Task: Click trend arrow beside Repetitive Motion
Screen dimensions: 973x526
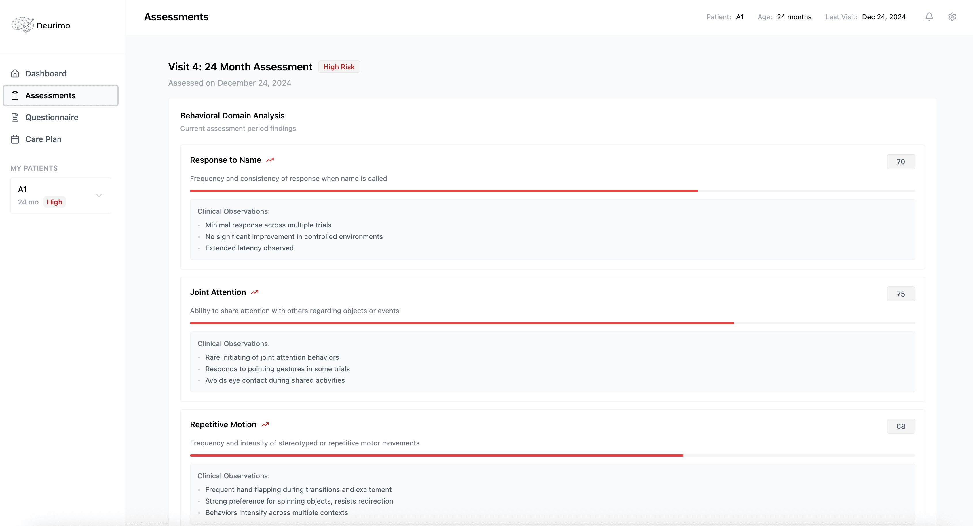Action: 265,424
